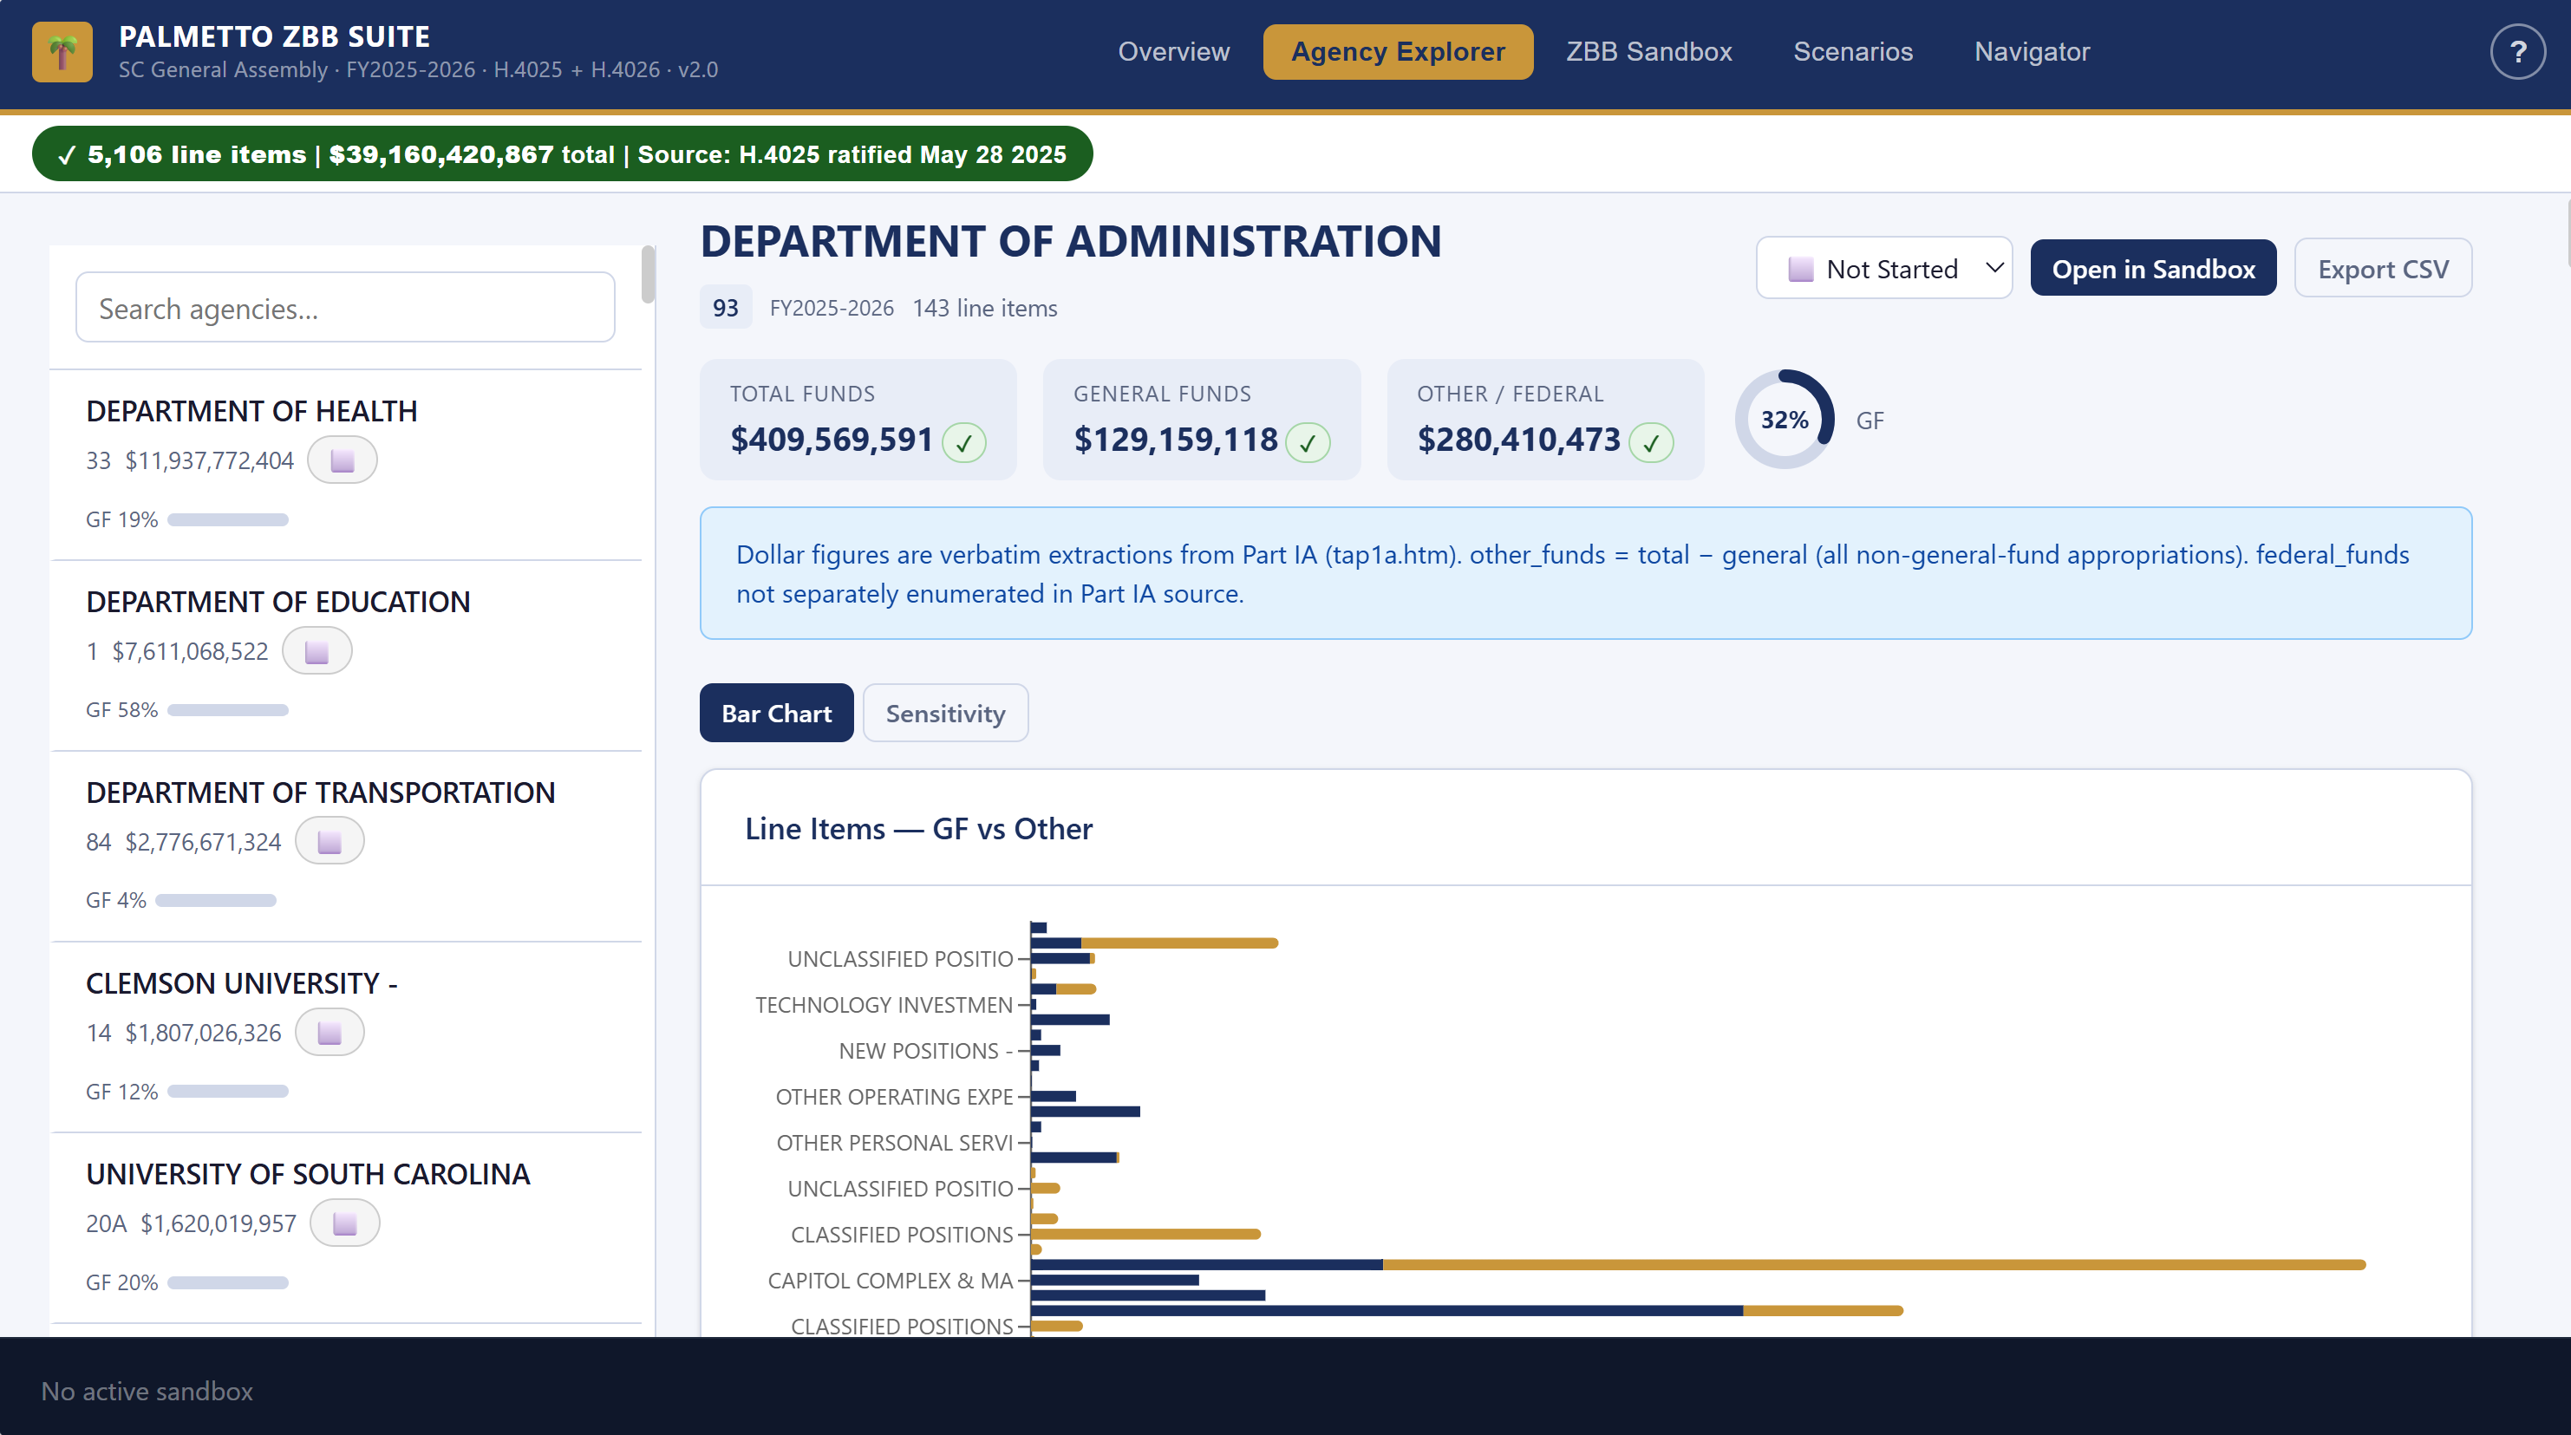The width and height of the screenshot is (2571, 1435).
Task: Click the 32% GF donut gauge
Action: point(1785,419)
